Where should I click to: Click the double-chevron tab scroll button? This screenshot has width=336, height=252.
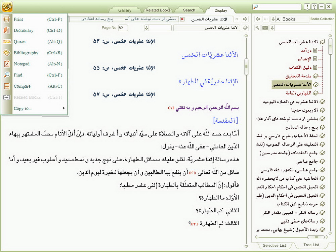coord(237,19)
